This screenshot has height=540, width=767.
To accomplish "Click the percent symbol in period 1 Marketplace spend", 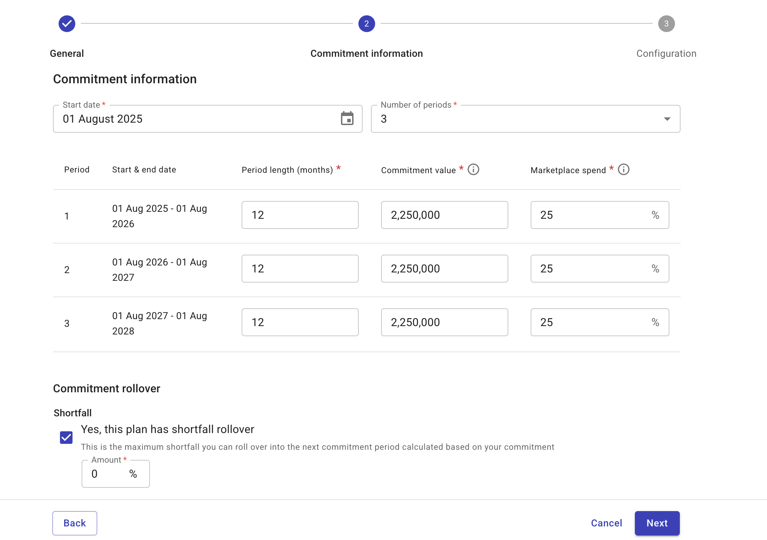I will tap(655, 215).
